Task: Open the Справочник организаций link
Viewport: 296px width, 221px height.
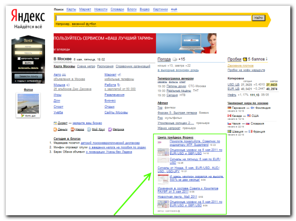Action: pos(133,66)
